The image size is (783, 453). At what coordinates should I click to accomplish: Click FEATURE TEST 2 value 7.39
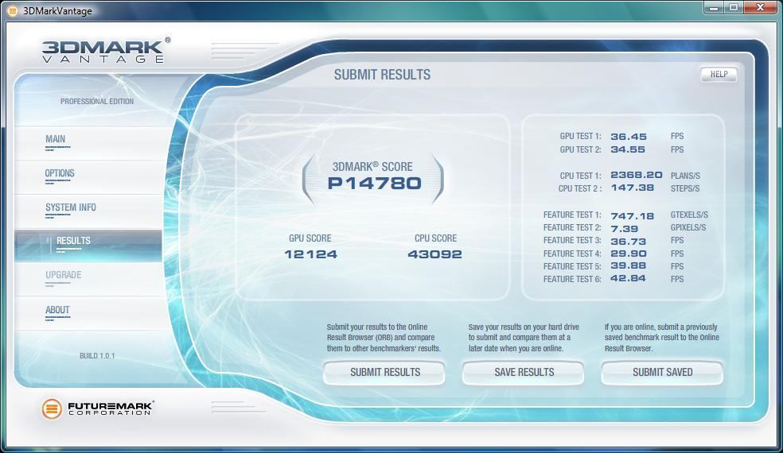624,229
